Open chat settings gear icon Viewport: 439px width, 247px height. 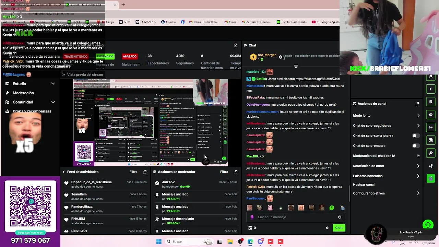point(327,228)
